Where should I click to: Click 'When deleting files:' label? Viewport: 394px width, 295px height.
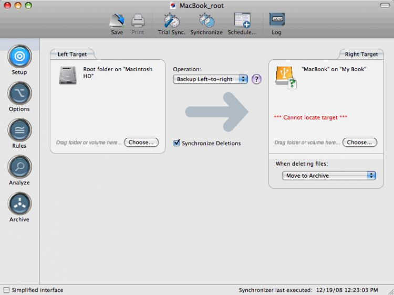pos(302,163)
